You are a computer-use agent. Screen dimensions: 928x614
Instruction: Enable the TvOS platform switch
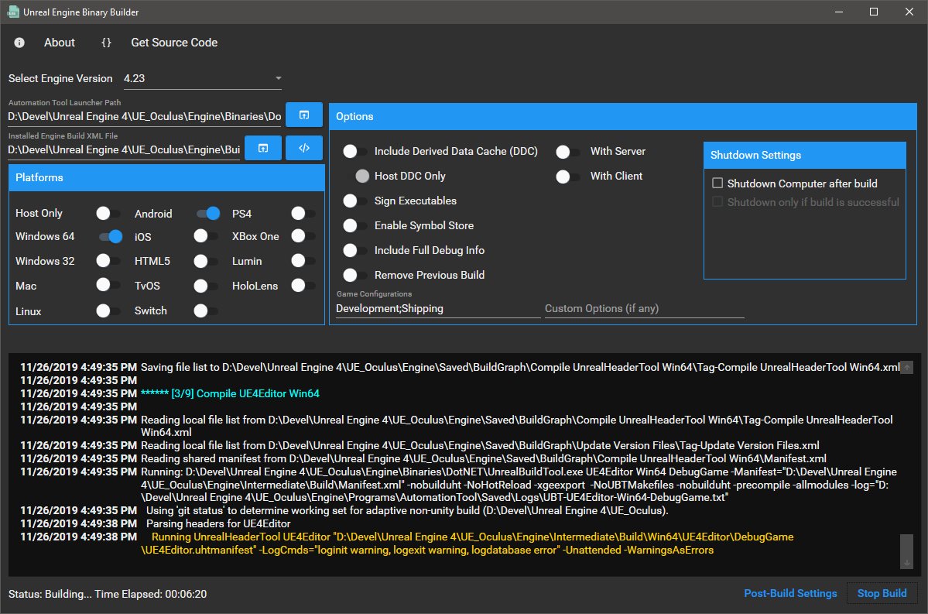click(x=206, y=286)
